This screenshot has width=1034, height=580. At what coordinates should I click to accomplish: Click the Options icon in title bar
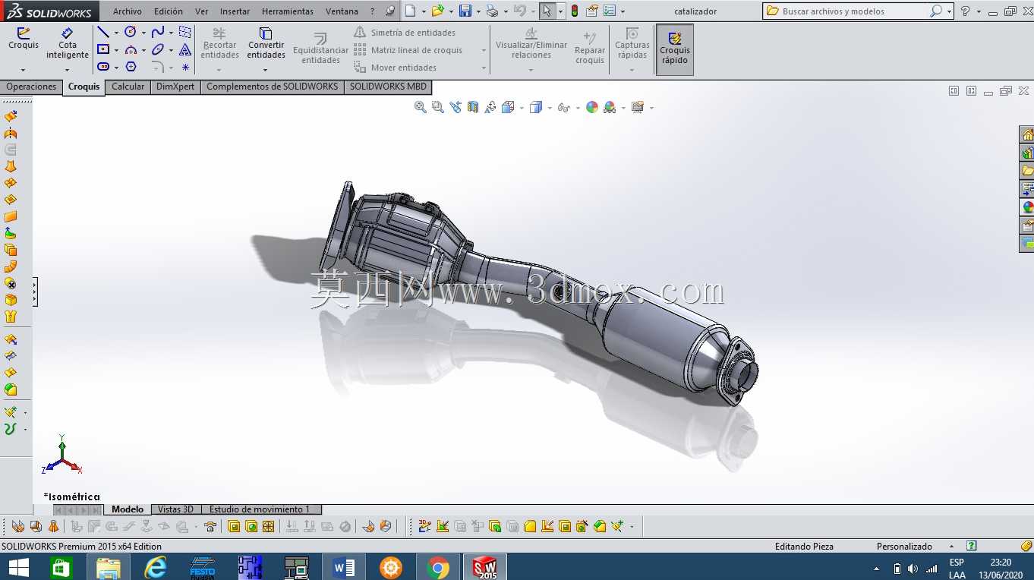tap(608, 11)
